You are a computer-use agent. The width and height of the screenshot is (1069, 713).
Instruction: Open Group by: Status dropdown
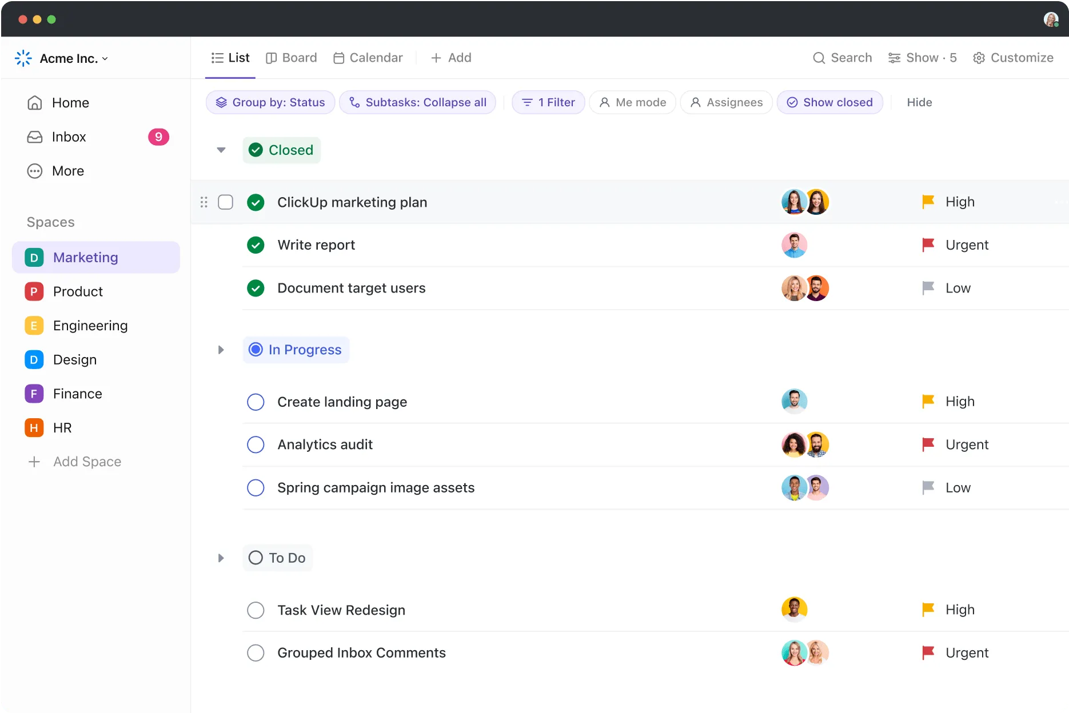[270, 102]
